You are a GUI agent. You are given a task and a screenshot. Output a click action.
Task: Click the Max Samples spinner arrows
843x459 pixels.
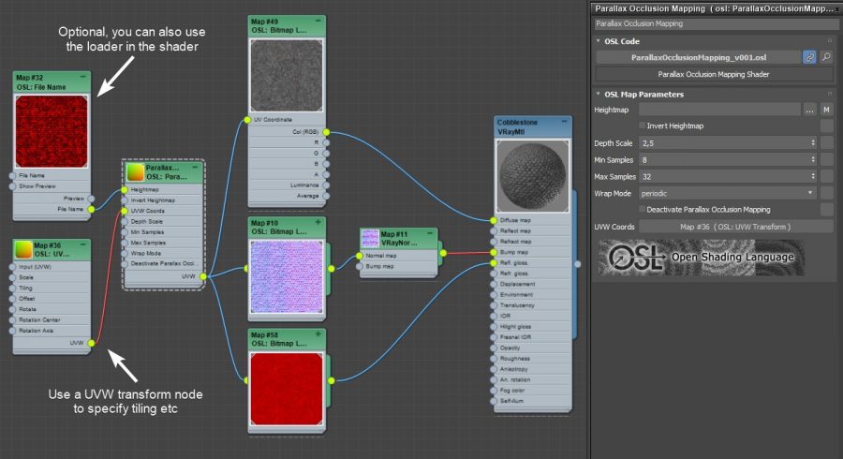pos(811,176)
